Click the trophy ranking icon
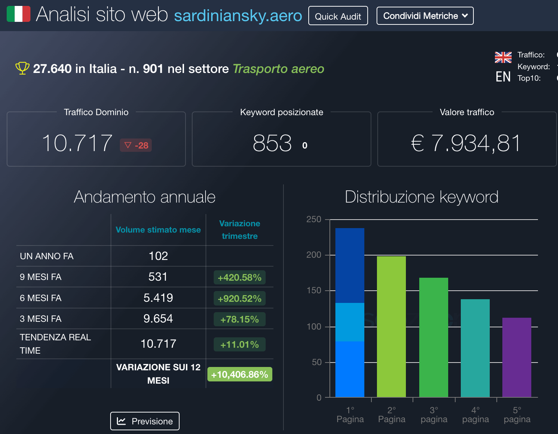The height and width of the screenshot is (434, 558). pos(22,68)
